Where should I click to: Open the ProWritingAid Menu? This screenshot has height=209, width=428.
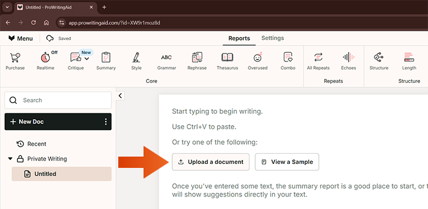pos(20,38)
